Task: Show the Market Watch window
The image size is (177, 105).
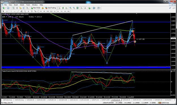Action: click(13, 8)
